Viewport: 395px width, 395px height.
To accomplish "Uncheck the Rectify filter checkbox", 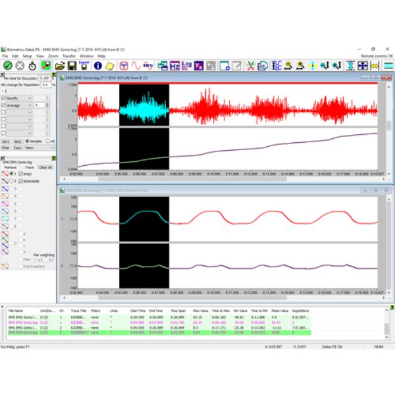I will 4,97.
